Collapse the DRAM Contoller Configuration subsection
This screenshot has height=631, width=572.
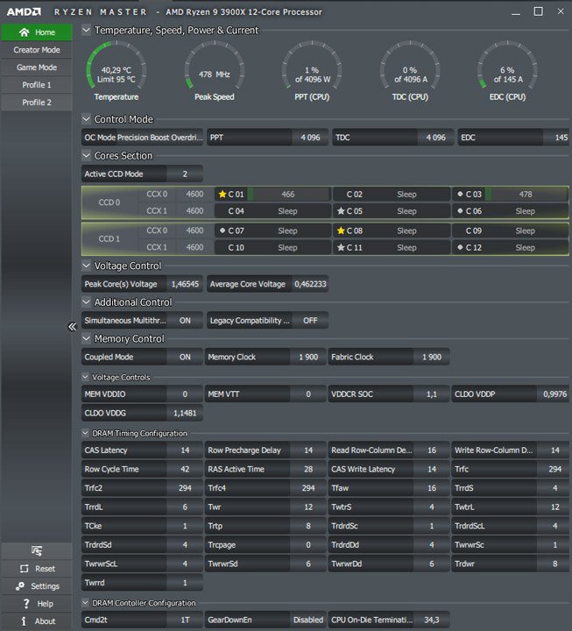click(x=85, y=602)
